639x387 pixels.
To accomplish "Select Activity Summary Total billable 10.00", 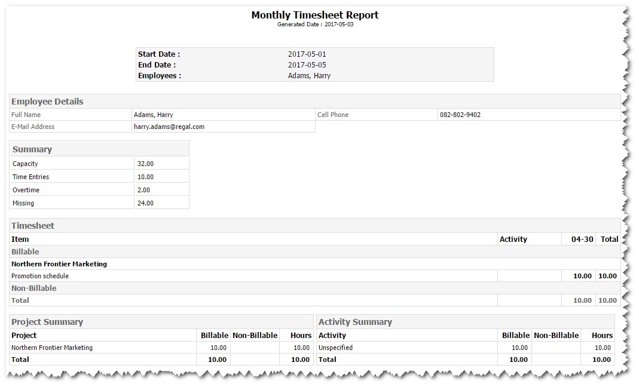I will (518, 360).
